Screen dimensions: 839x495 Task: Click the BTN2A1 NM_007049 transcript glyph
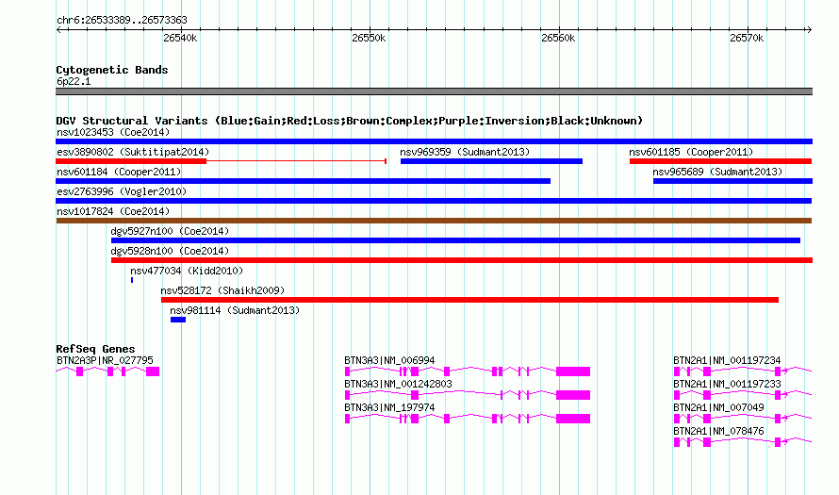pos(743,419)
